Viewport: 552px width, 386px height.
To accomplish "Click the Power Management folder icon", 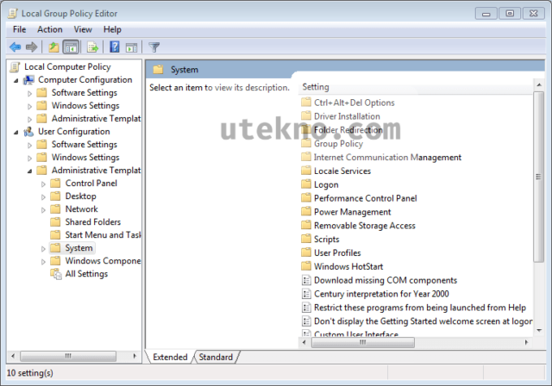I will [306, 212].
